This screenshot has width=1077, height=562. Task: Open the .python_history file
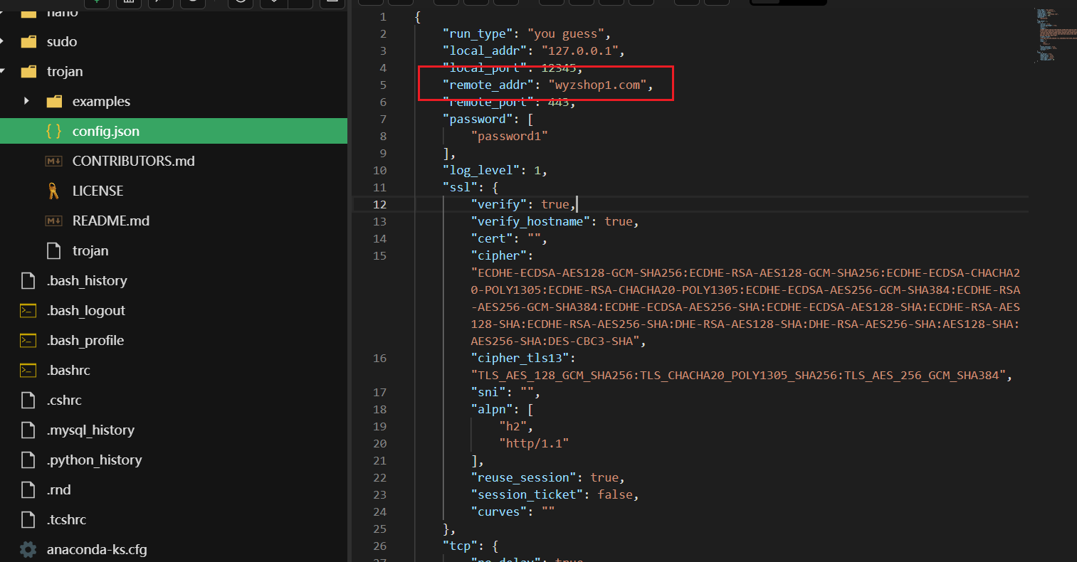pos(95,460)
